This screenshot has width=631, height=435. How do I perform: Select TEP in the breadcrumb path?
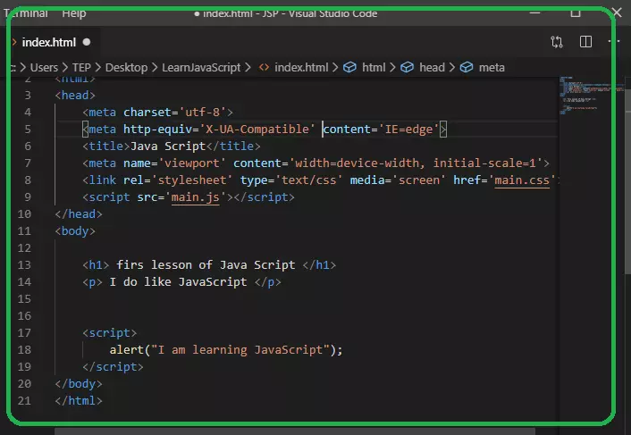pyautogui.click(x=81, y=68)
